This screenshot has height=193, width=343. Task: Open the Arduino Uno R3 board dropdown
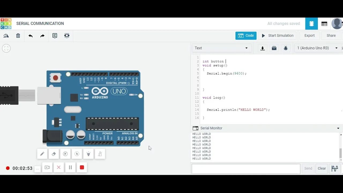[317, 48]
